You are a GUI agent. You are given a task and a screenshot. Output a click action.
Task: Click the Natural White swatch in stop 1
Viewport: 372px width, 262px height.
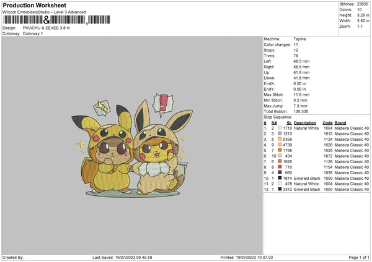pos(280,128)
